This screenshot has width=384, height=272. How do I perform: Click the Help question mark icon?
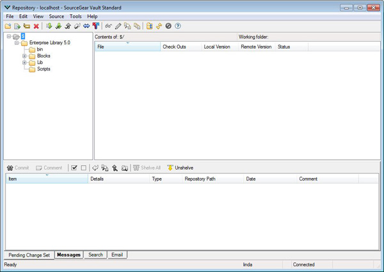click(177, 26)
